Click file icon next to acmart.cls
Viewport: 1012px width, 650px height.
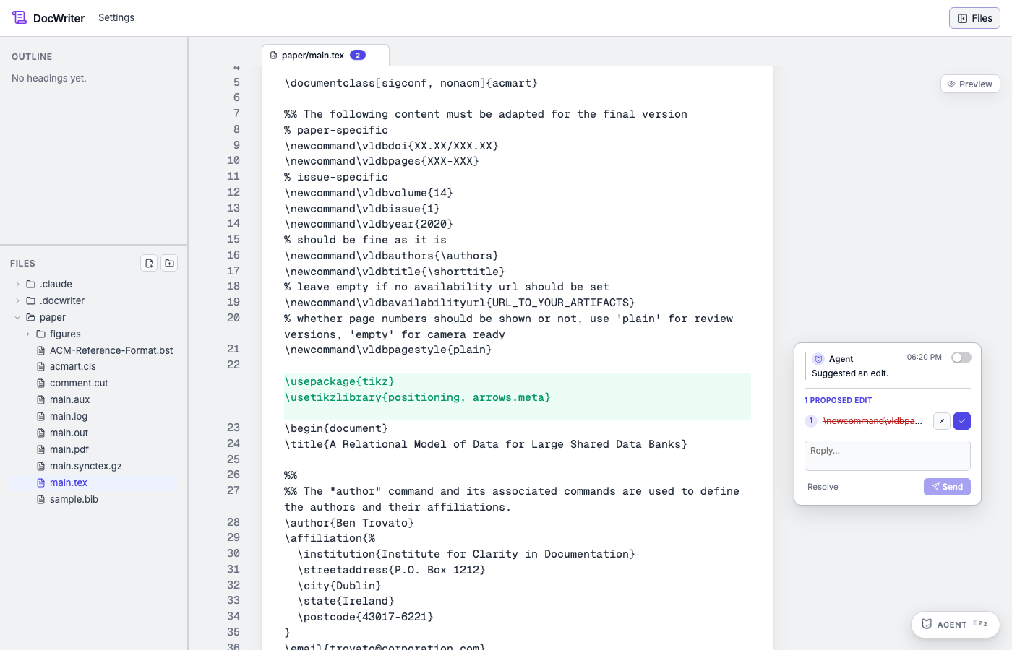pyautogui.click(x=41, y=366)
